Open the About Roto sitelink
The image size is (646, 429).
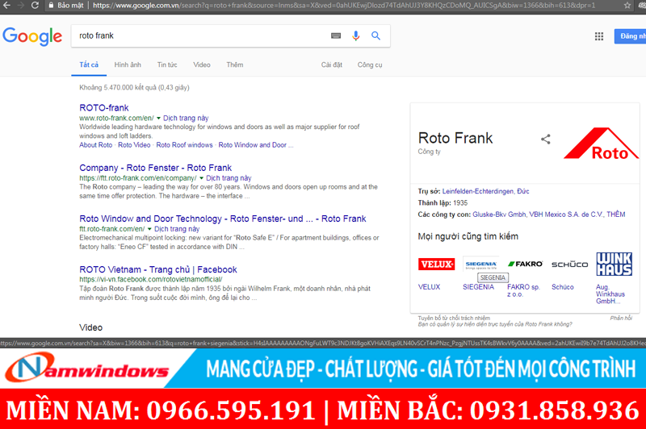[x=95, y=145]
